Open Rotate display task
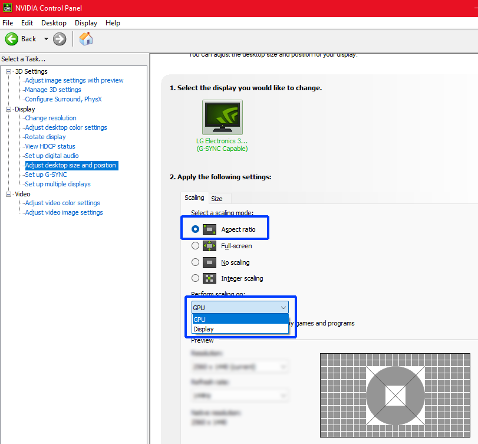478x444 pixels. [x=45, y=137]
